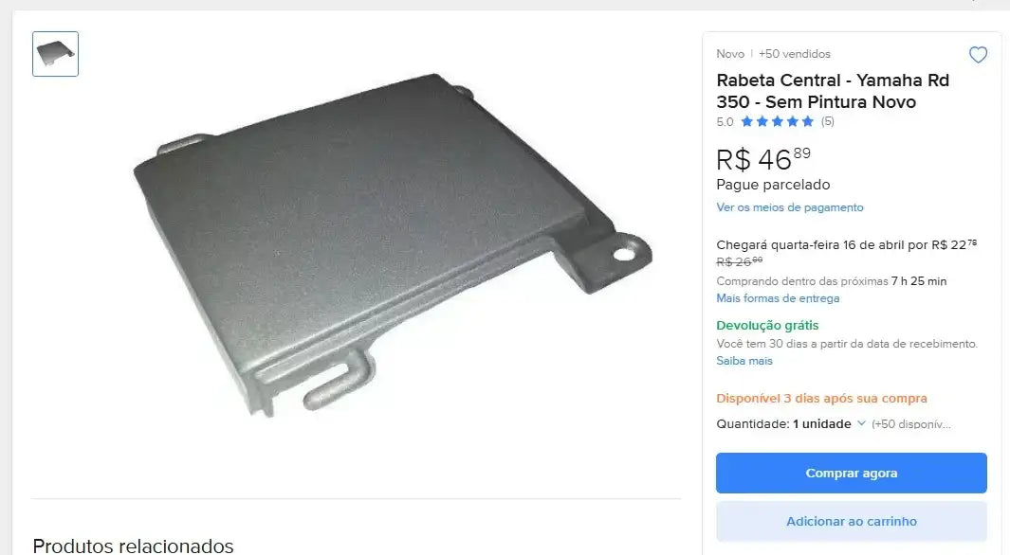Select the product thumbnail image
1010x555 pixels.
[x=55, y=54]
